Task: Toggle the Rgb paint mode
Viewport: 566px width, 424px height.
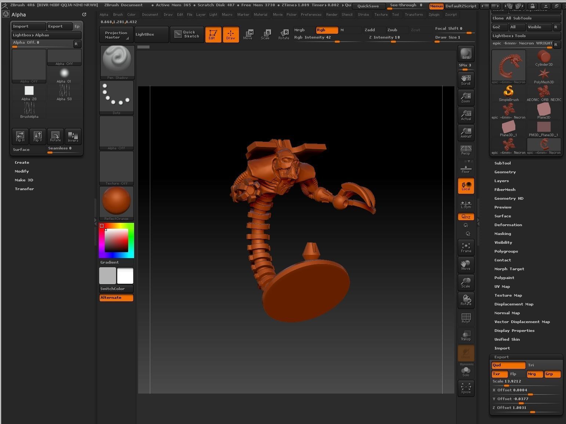Action: 327,30
